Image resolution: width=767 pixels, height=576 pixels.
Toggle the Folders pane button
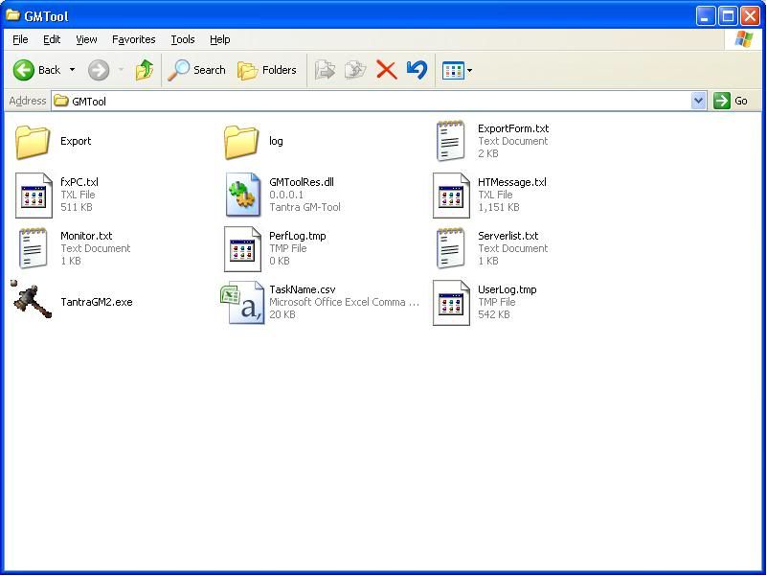267,70
